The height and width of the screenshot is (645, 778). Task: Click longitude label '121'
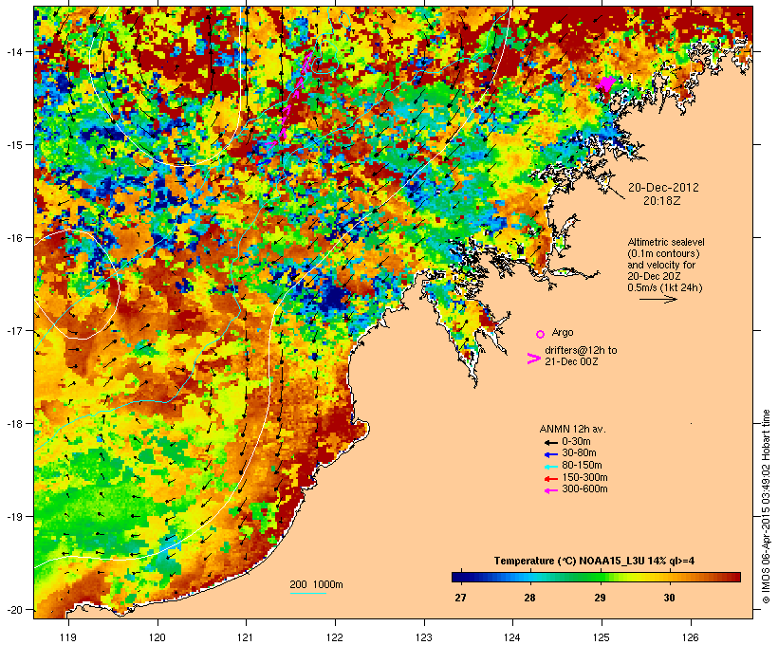tap(246, 637)
